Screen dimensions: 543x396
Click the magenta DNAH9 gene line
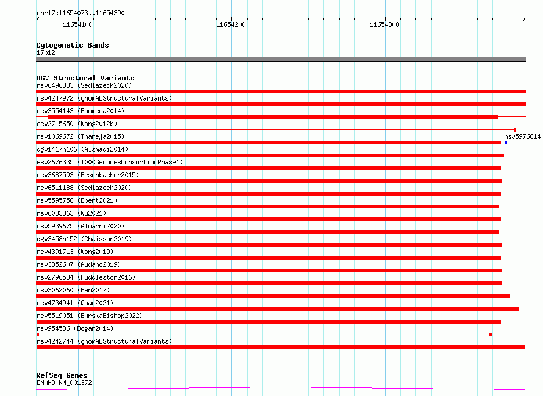pos(281,389)
